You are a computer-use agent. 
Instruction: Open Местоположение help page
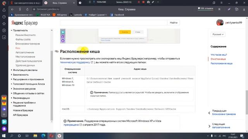25,57
